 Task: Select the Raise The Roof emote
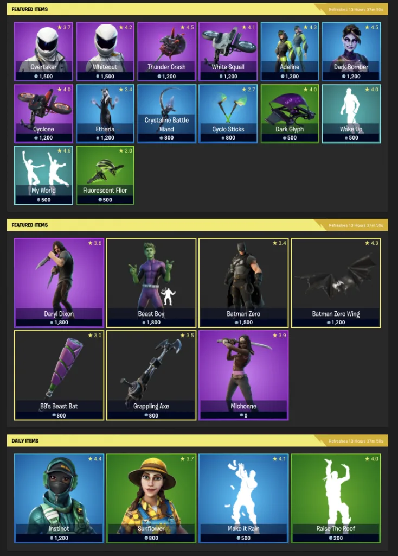(336, 498)
